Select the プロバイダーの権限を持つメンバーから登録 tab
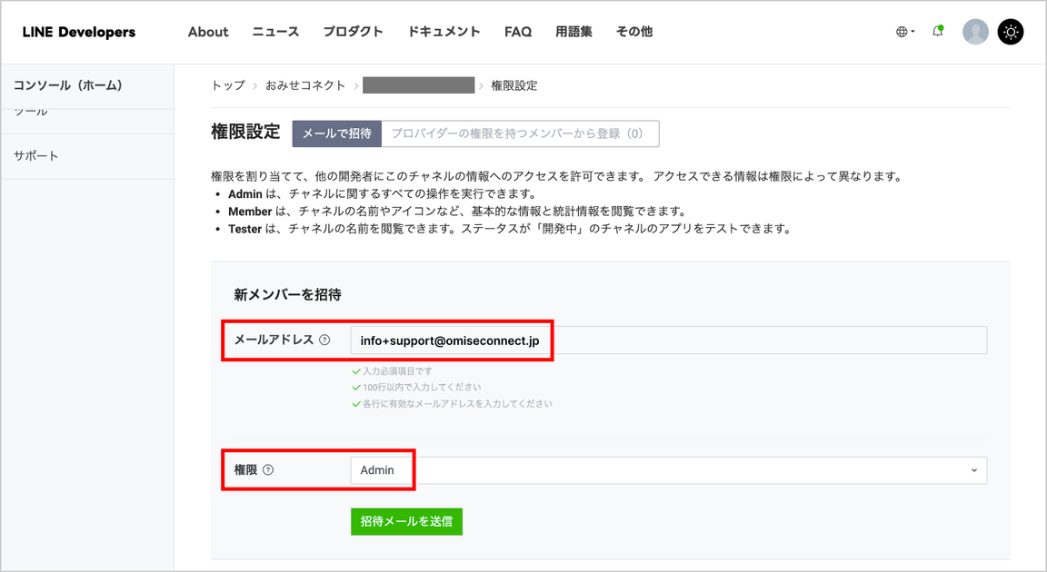Image resolution: width=1047 pixels, height=572 pixels. click(x=520, y=133)
